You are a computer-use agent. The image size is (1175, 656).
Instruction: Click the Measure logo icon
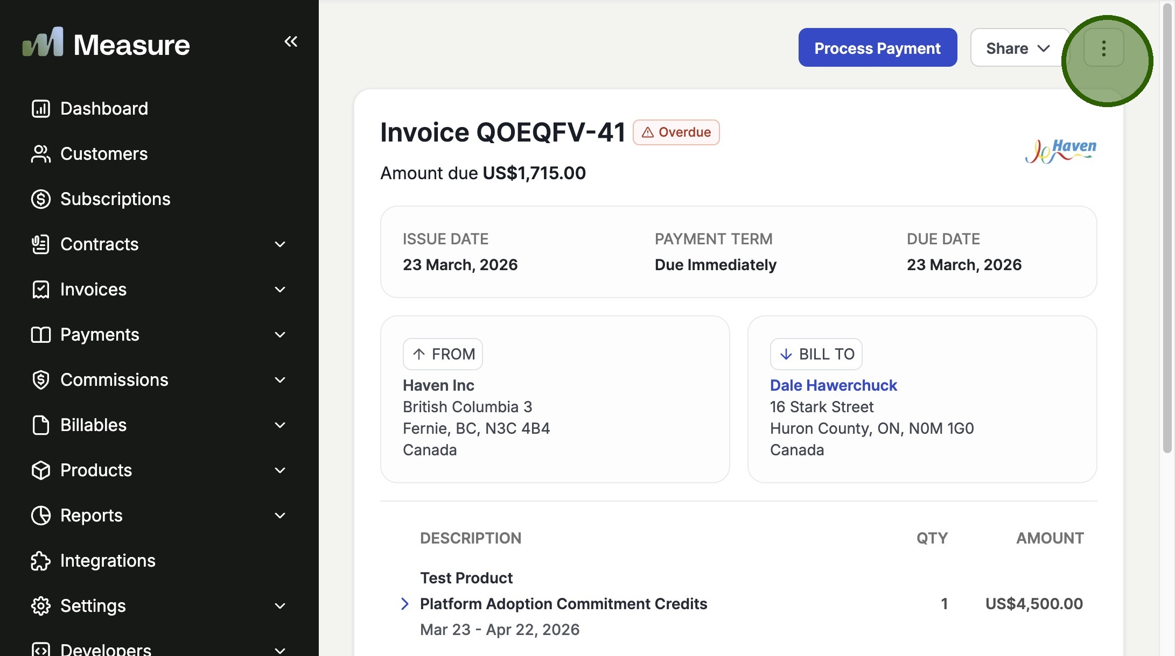point(43,43)
